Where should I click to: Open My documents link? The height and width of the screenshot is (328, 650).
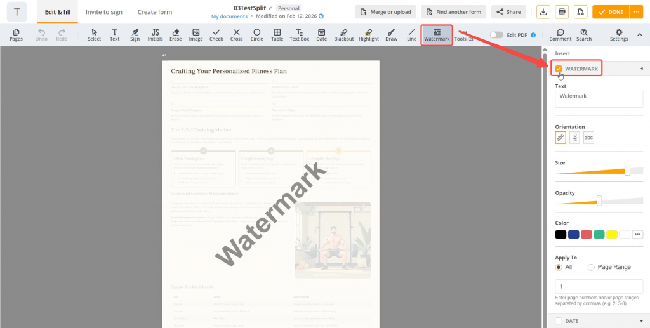tap(229, 16)
